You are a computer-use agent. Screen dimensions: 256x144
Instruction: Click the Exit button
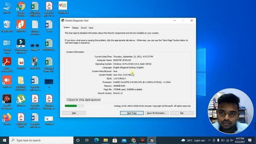pos(182,113)
